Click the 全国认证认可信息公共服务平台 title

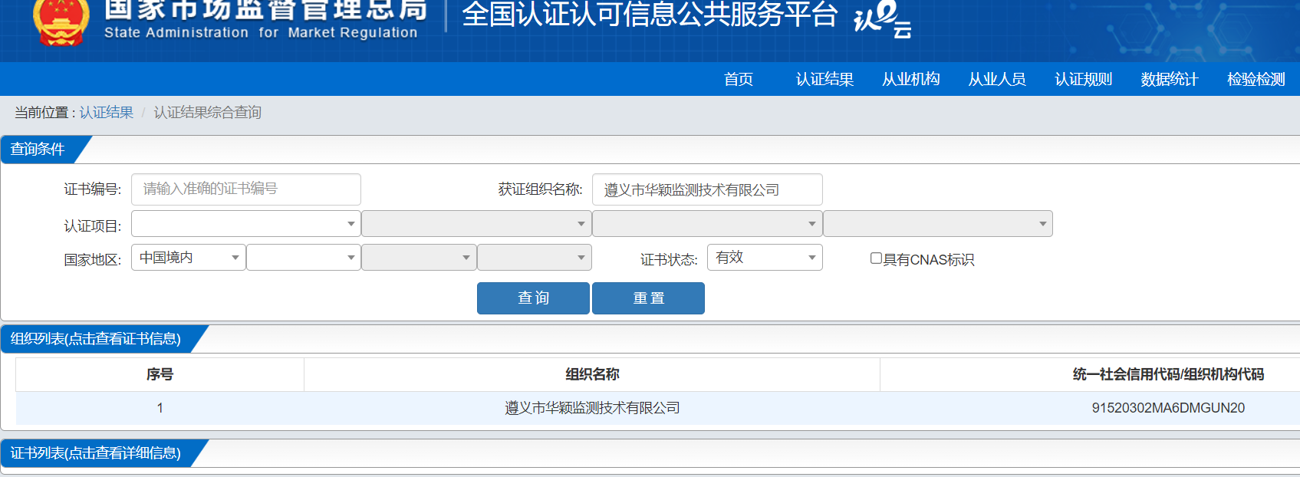point(650,15)
